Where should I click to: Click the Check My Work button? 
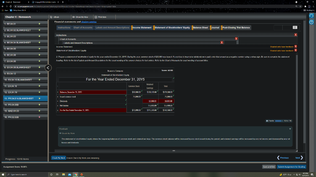pos(59,158)
